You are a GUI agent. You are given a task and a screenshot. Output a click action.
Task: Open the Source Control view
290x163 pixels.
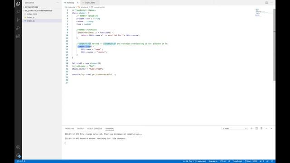click(x=18, y=20)
